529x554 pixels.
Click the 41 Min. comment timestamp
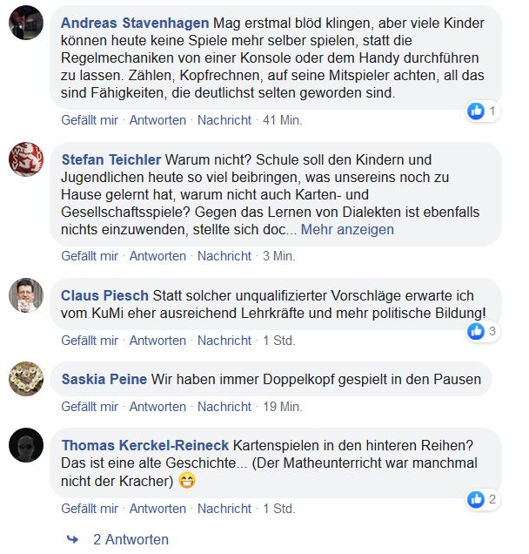point(282,119)
